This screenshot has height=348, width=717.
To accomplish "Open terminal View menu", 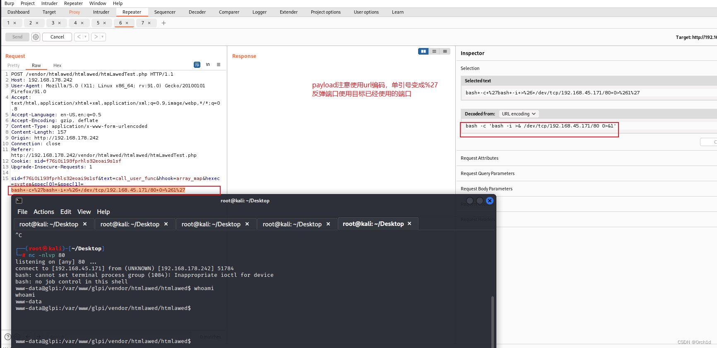I will point(84,212).
